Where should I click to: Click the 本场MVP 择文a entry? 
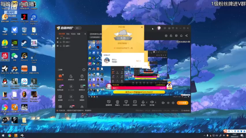click(x=123, y=60)
